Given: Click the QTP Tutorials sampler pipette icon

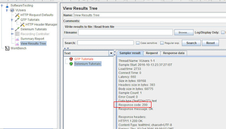Looking at the screenshot, I should 17,20.
